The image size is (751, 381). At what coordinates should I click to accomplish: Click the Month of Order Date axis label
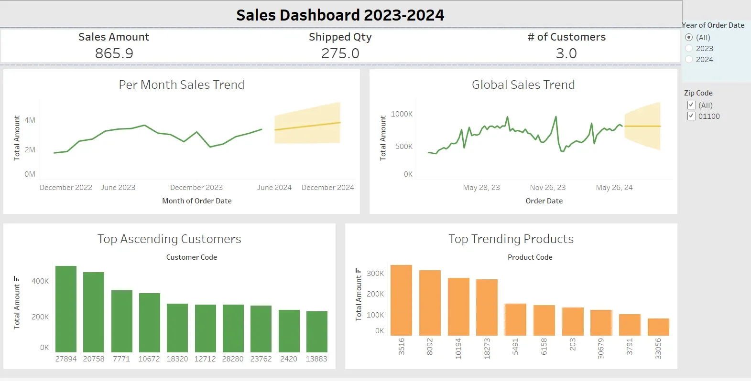pyautogui.click(x=197, y=201)
